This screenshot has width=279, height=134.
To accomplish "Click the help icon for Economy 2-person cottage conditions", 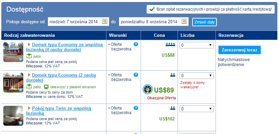I will (x=136, y=75).
